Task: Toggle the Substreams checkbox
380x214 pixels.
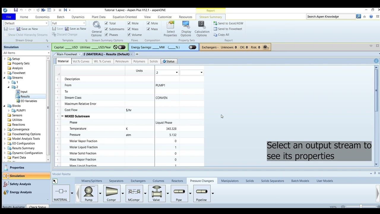Action: click(106, 29)
